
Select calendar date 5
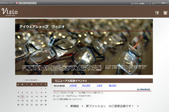[27, 92]
